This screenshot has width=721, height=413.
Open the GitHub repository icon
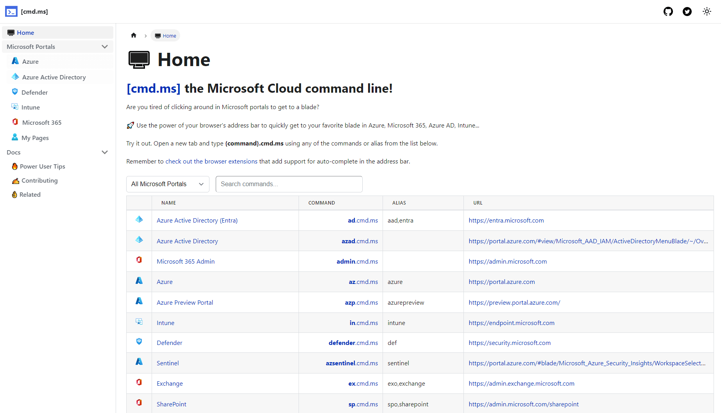(x=668, y=12)
